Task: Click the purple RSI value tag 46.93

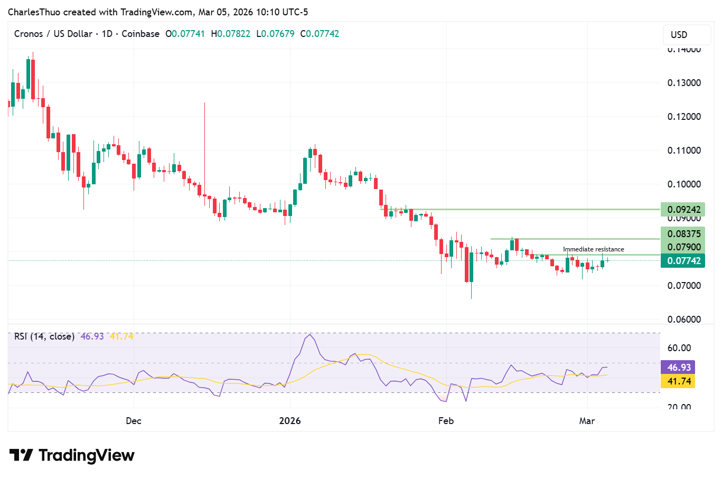Action: [x=678, y=368]
